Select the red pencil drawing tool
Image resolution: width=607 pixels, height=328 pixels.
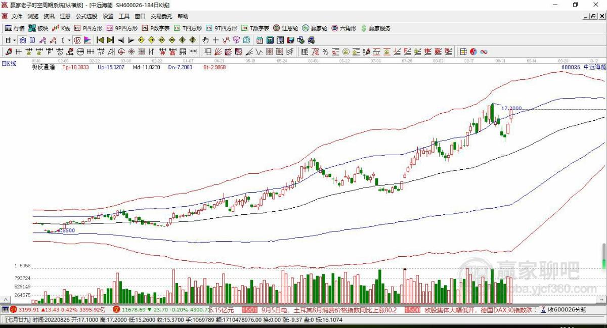[8, 52]
